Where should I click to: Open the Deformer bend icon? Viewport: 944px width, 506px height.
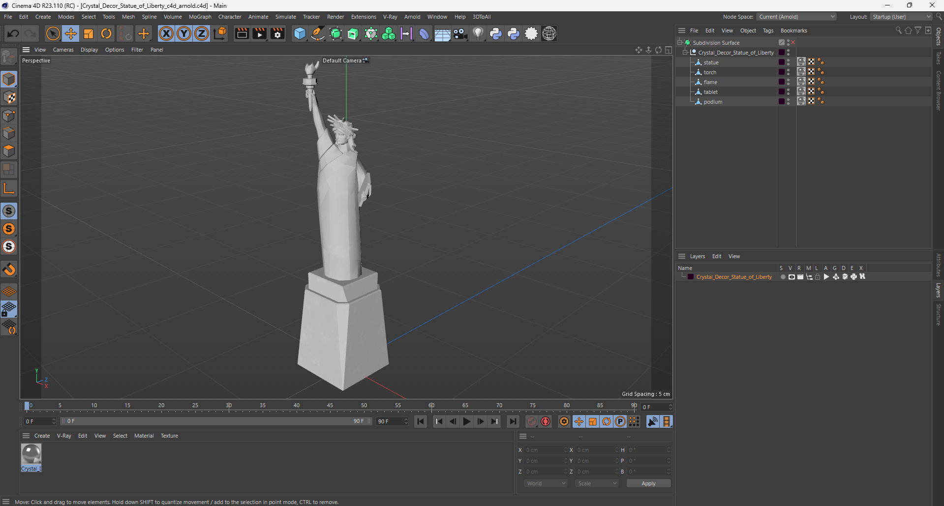pyautogui.click(x=424, y=33)
